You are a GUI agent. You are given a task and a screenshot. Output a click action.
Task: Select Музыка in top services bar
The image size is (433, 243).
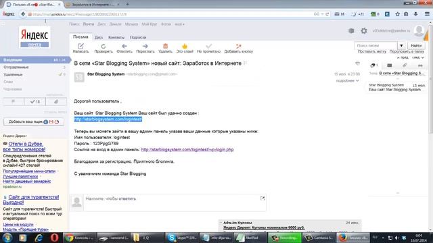[131, 24]
